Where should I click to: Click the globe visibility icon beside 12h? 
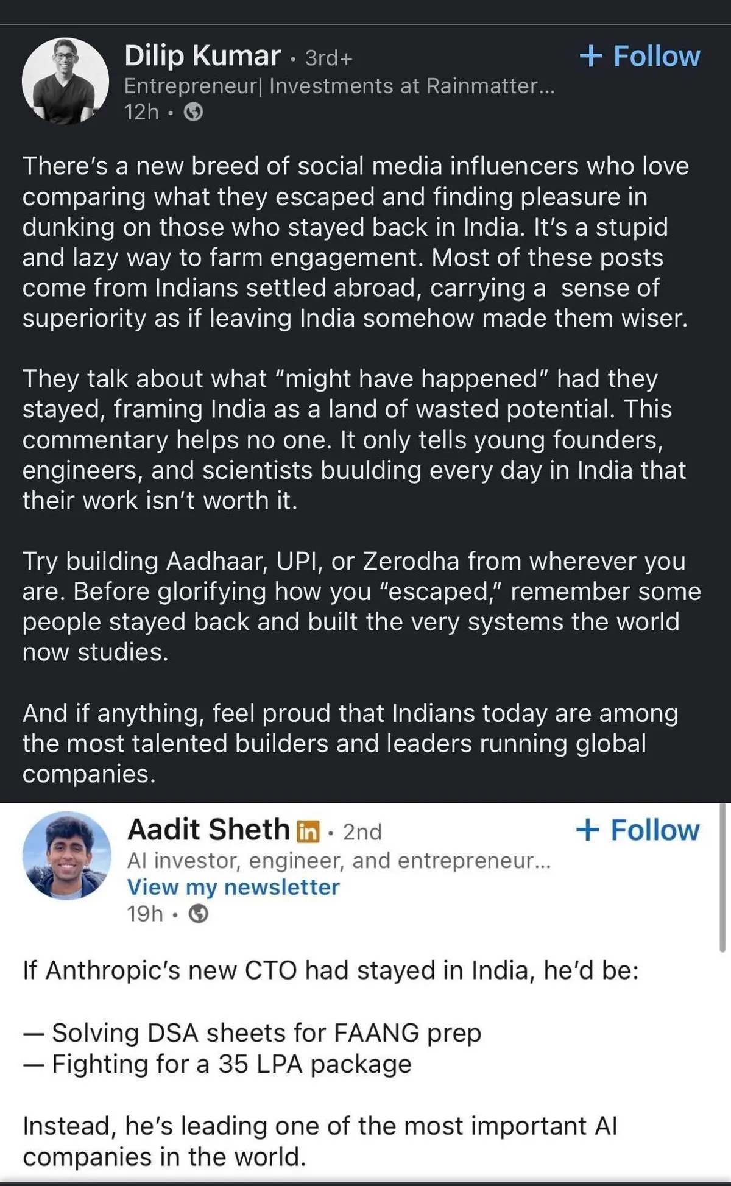point(194,112)
